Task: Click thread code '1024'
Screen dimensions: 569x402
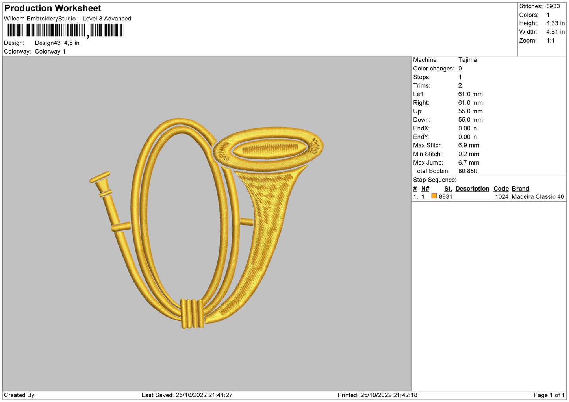Action: (x=502, y=196)
